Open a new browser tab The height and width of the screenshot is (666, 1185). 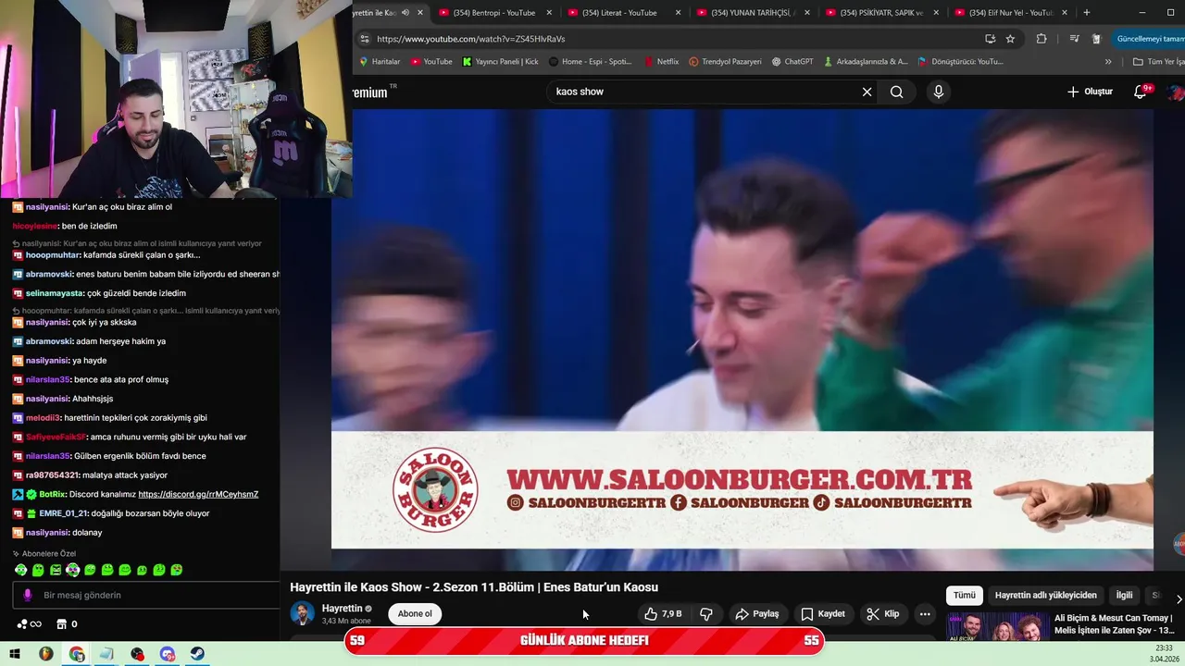(x=1086, y=13)
